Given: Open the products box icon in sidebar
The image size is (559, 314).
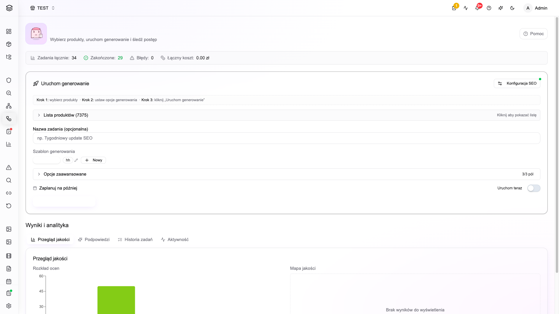Looking at the screenshot, I should pos(9,44).
